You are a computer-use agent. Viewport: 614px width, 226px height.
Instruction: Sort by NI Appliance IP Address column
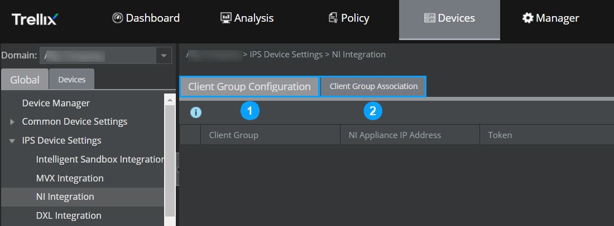(410, 135)
